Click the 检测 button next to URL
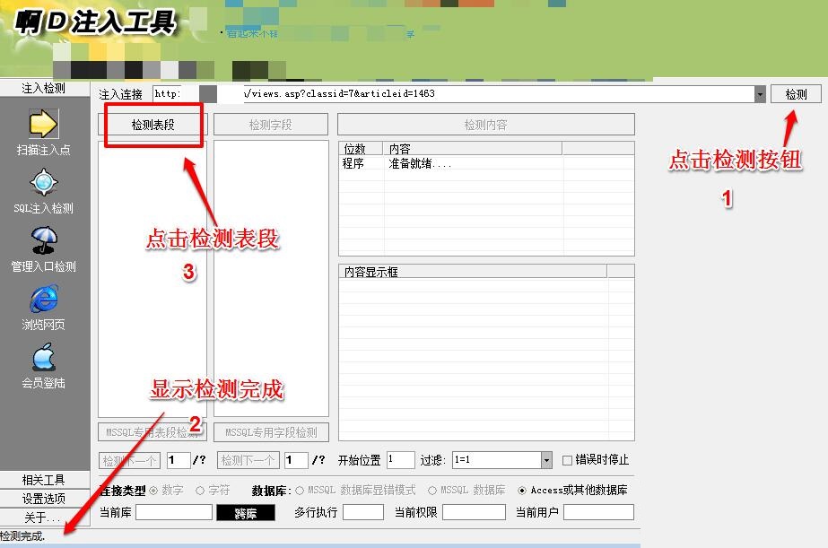Viewport: 828px width, 548px height. [x=796, y=94]
